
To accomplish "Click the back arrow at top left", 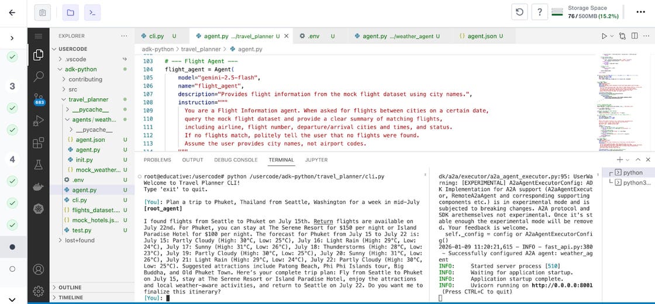I will [x=12, y=12].
